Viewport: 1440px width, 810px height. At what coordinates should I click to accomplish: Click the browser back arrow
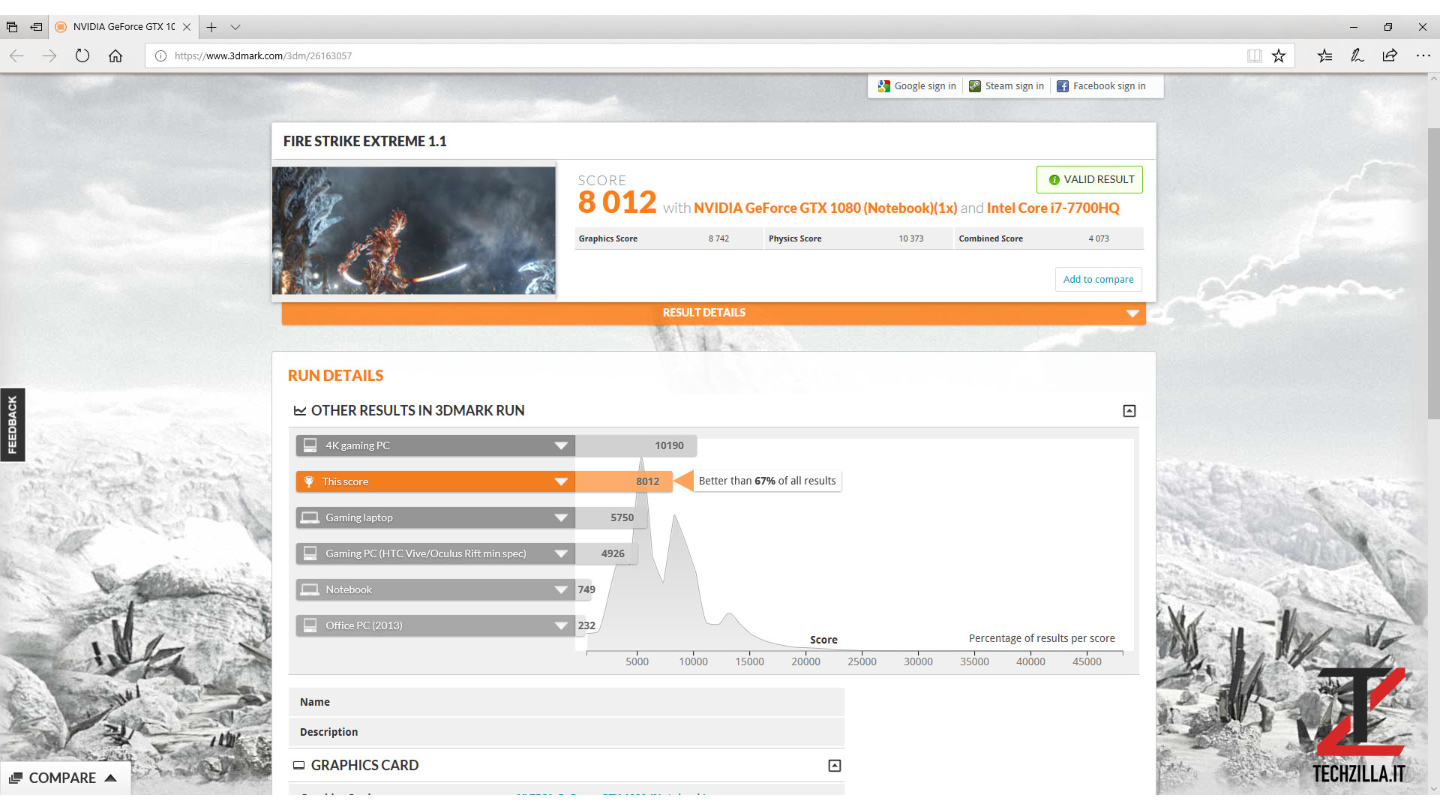pos(16,55)
